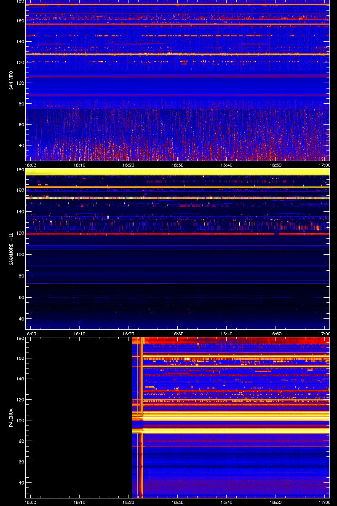337x506 pixels.
Task: Click the 100 frequency tick on San Vito axis
Action: [x=20, y=83]
